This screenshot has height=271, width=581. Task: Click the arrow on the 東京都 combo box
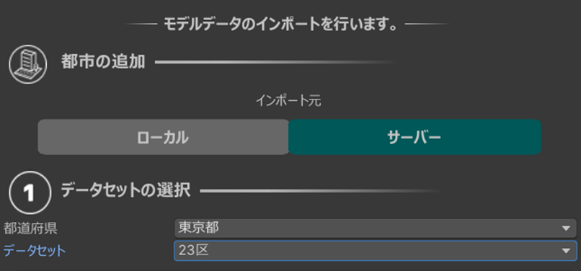[x=566, y=228]
